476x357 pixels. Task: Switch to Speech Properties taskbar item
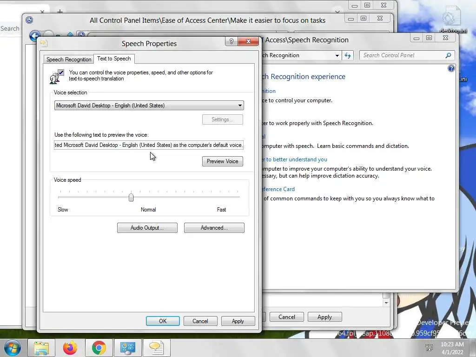pyautogui.click(x=156, y=348)
